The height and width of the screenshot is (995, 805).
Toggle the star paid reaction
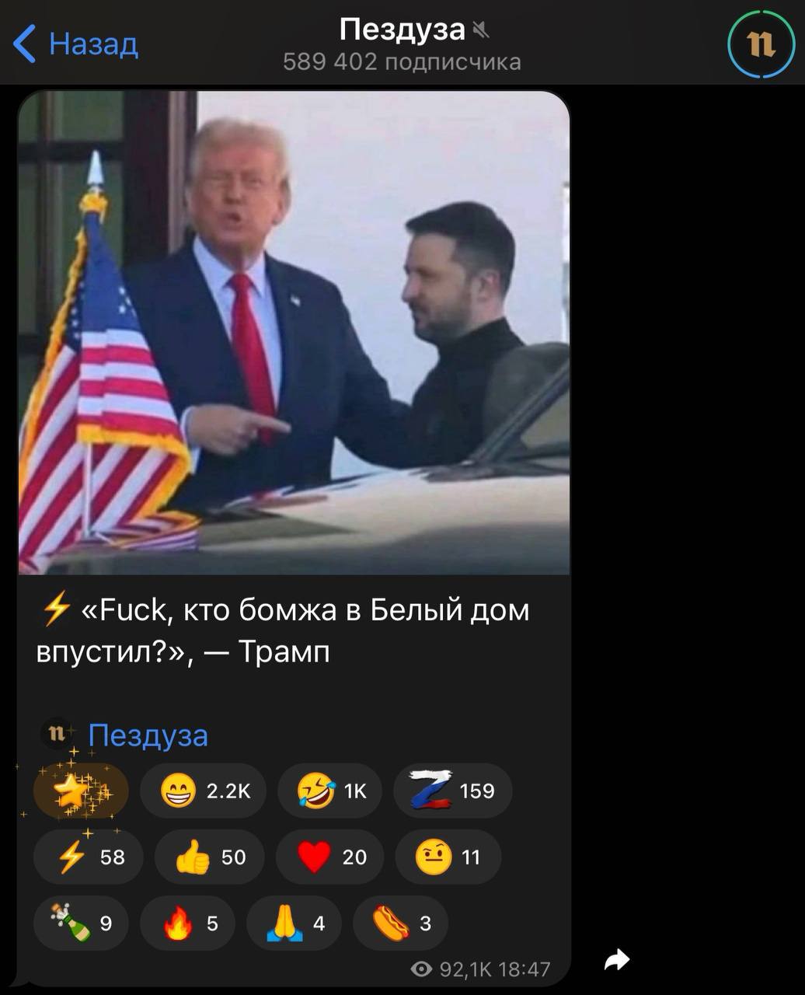(x=81, y=791)
